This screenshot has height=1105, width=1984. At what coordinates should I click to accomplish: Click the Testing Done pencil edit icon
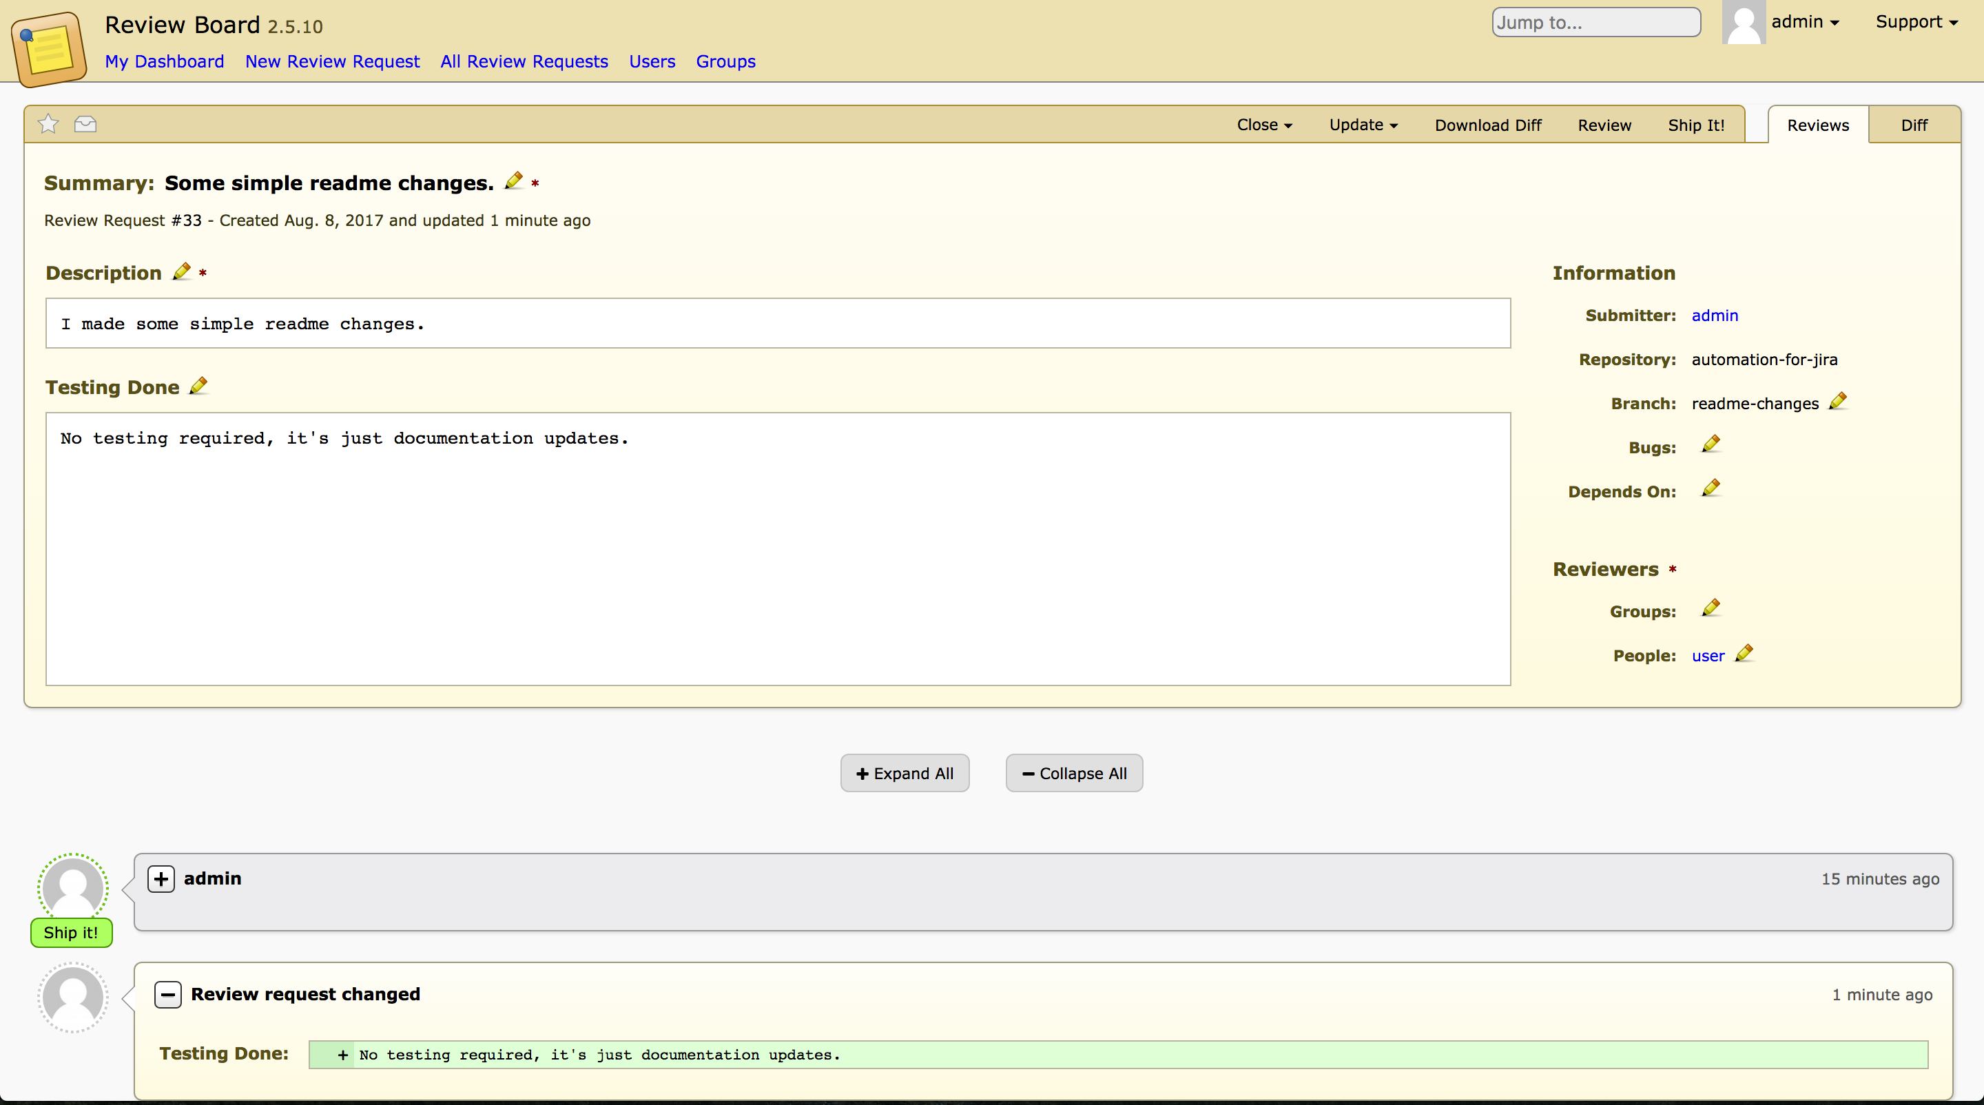(x=198, y=386)
